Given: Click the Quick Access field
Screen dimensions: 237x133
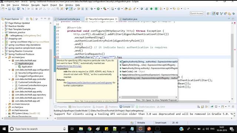Looking at the screenshot, I should (197, 13).
